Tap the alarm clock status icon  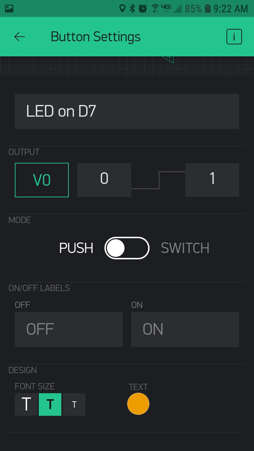[x=143, y=8]
